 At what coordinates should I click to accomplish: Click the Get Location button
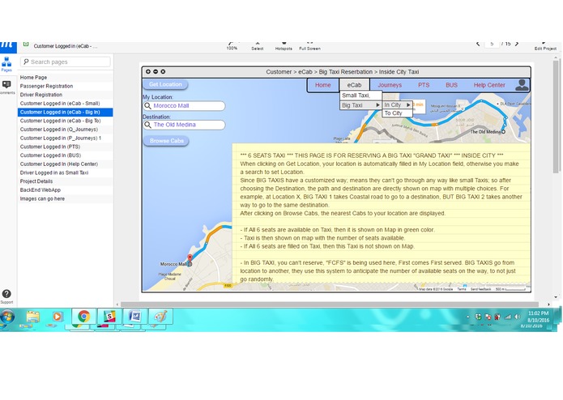point(165,84)
